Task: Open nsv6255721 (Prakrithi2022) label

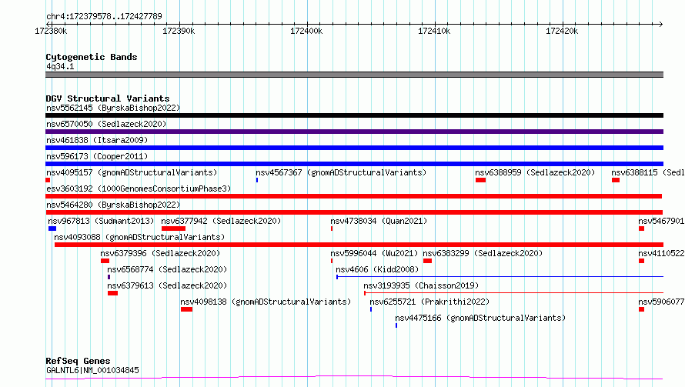Action: [x=429, y=302]
